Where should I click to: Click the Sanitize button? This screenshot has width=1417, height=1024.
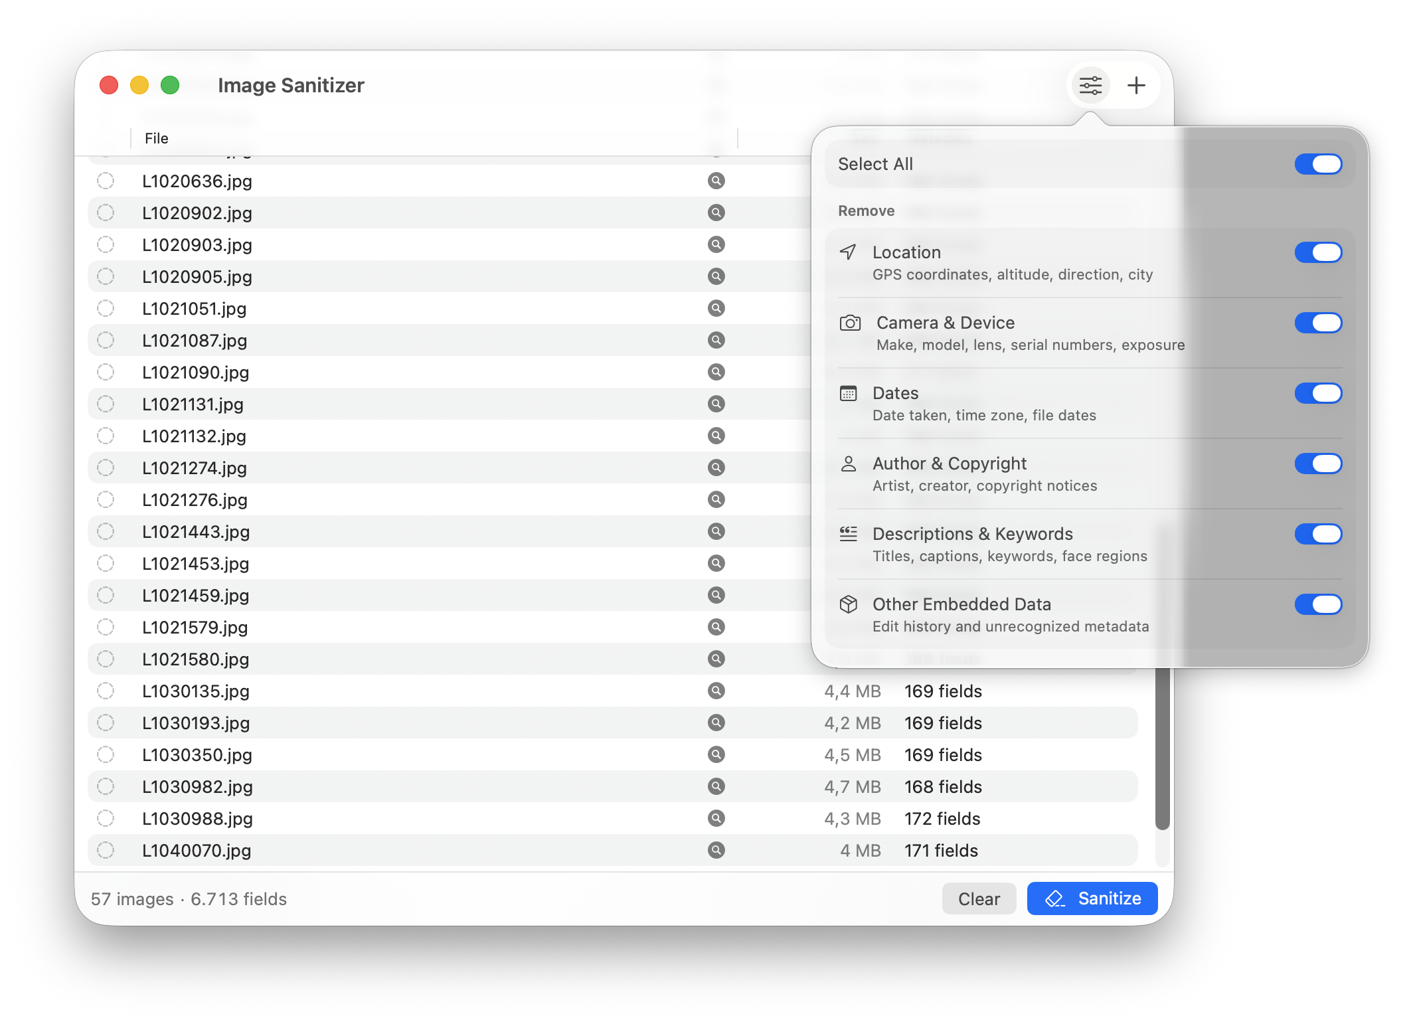click(x=1092, y=898)
